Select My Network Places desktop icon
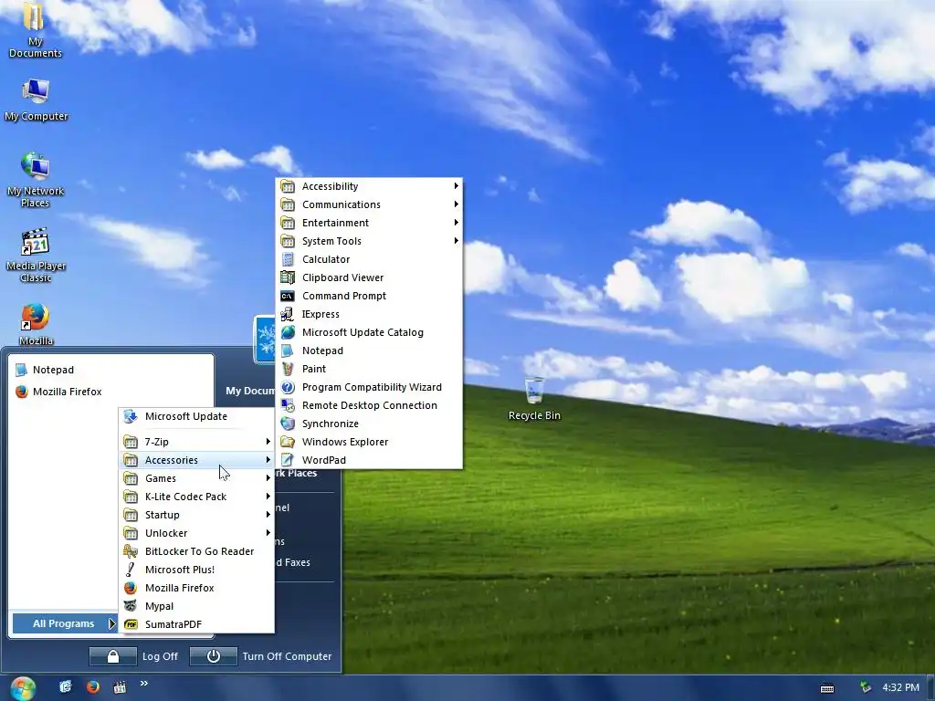 [x=36, y=180]
